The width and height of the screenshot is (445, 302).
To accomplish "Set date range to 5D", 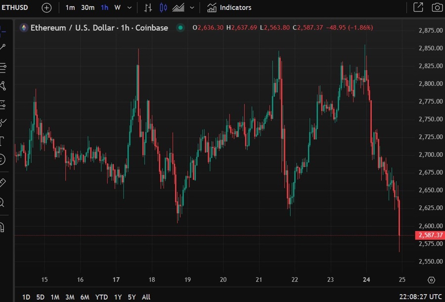I will point(41,297).
